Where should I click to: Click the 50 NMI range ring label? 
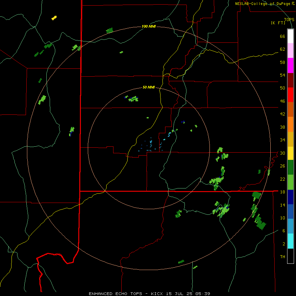coord(149,87)
